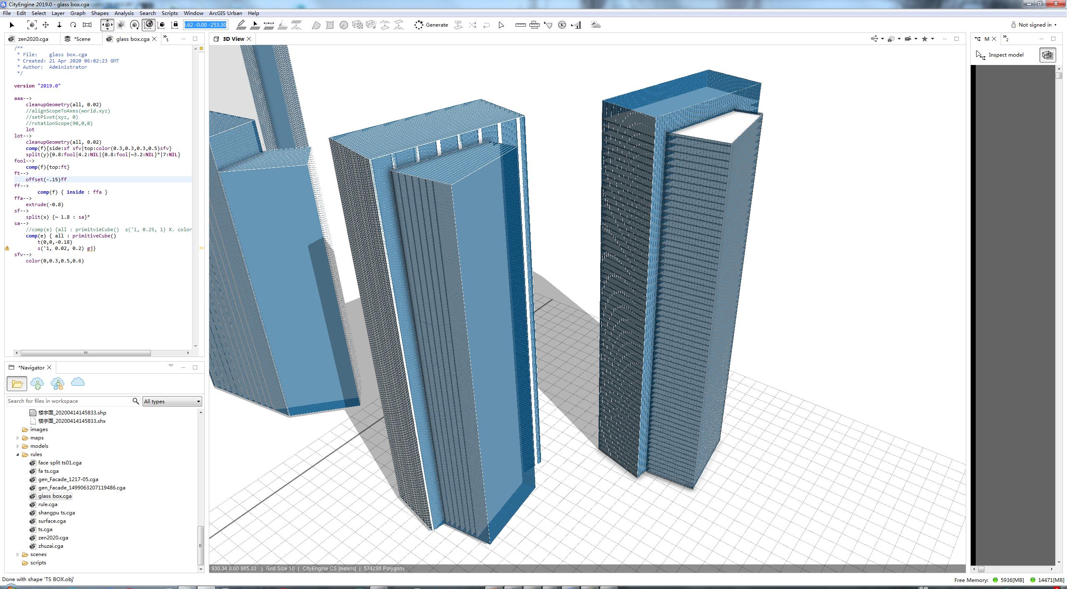Select the zhuzai.cga rule file
The height and width of the screenshot is (589, 1067).
[x=46, y=546]
